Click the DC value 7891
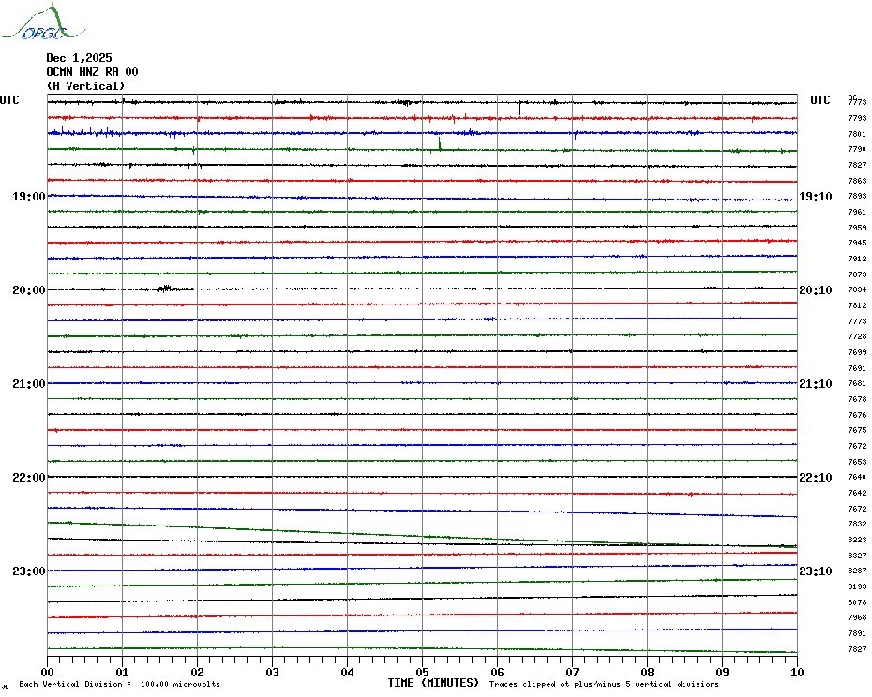This screenshot has height=697, width=872. (x=857, y=633)
